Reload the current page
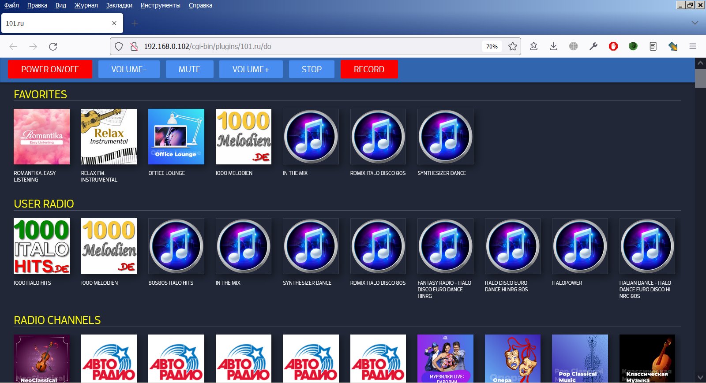Image resolution: width=706 pixels, height=383 pixels. tap(53, 46)
